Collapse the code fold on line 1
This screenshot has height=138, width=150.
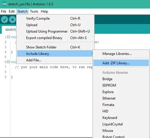point(9,37)
